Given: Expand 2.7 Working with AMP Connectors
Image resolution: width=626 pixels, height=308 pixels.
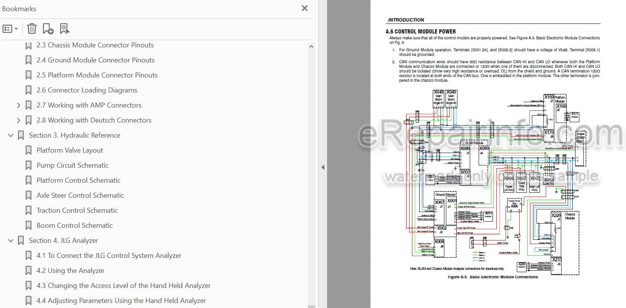Looking at the screenshot, I should pyautogui.click(x=18, y=105).
